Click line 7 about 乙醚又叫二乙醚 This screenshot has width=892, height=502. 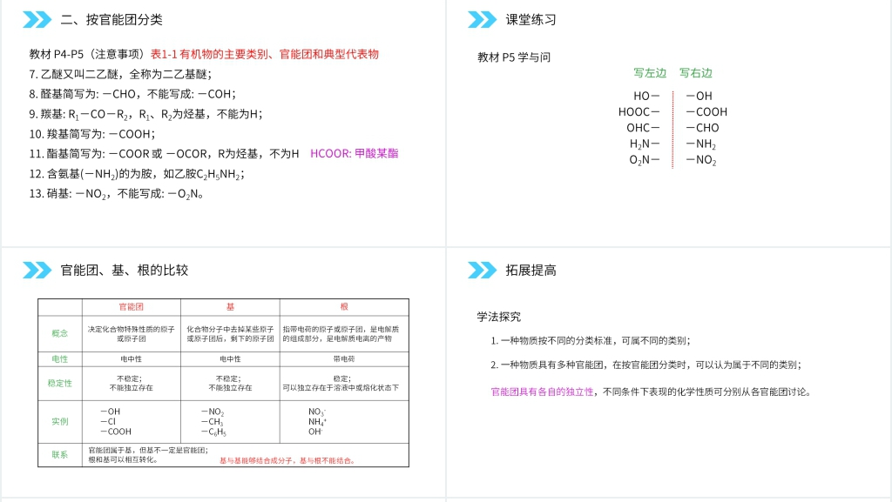tap(120, 75)
